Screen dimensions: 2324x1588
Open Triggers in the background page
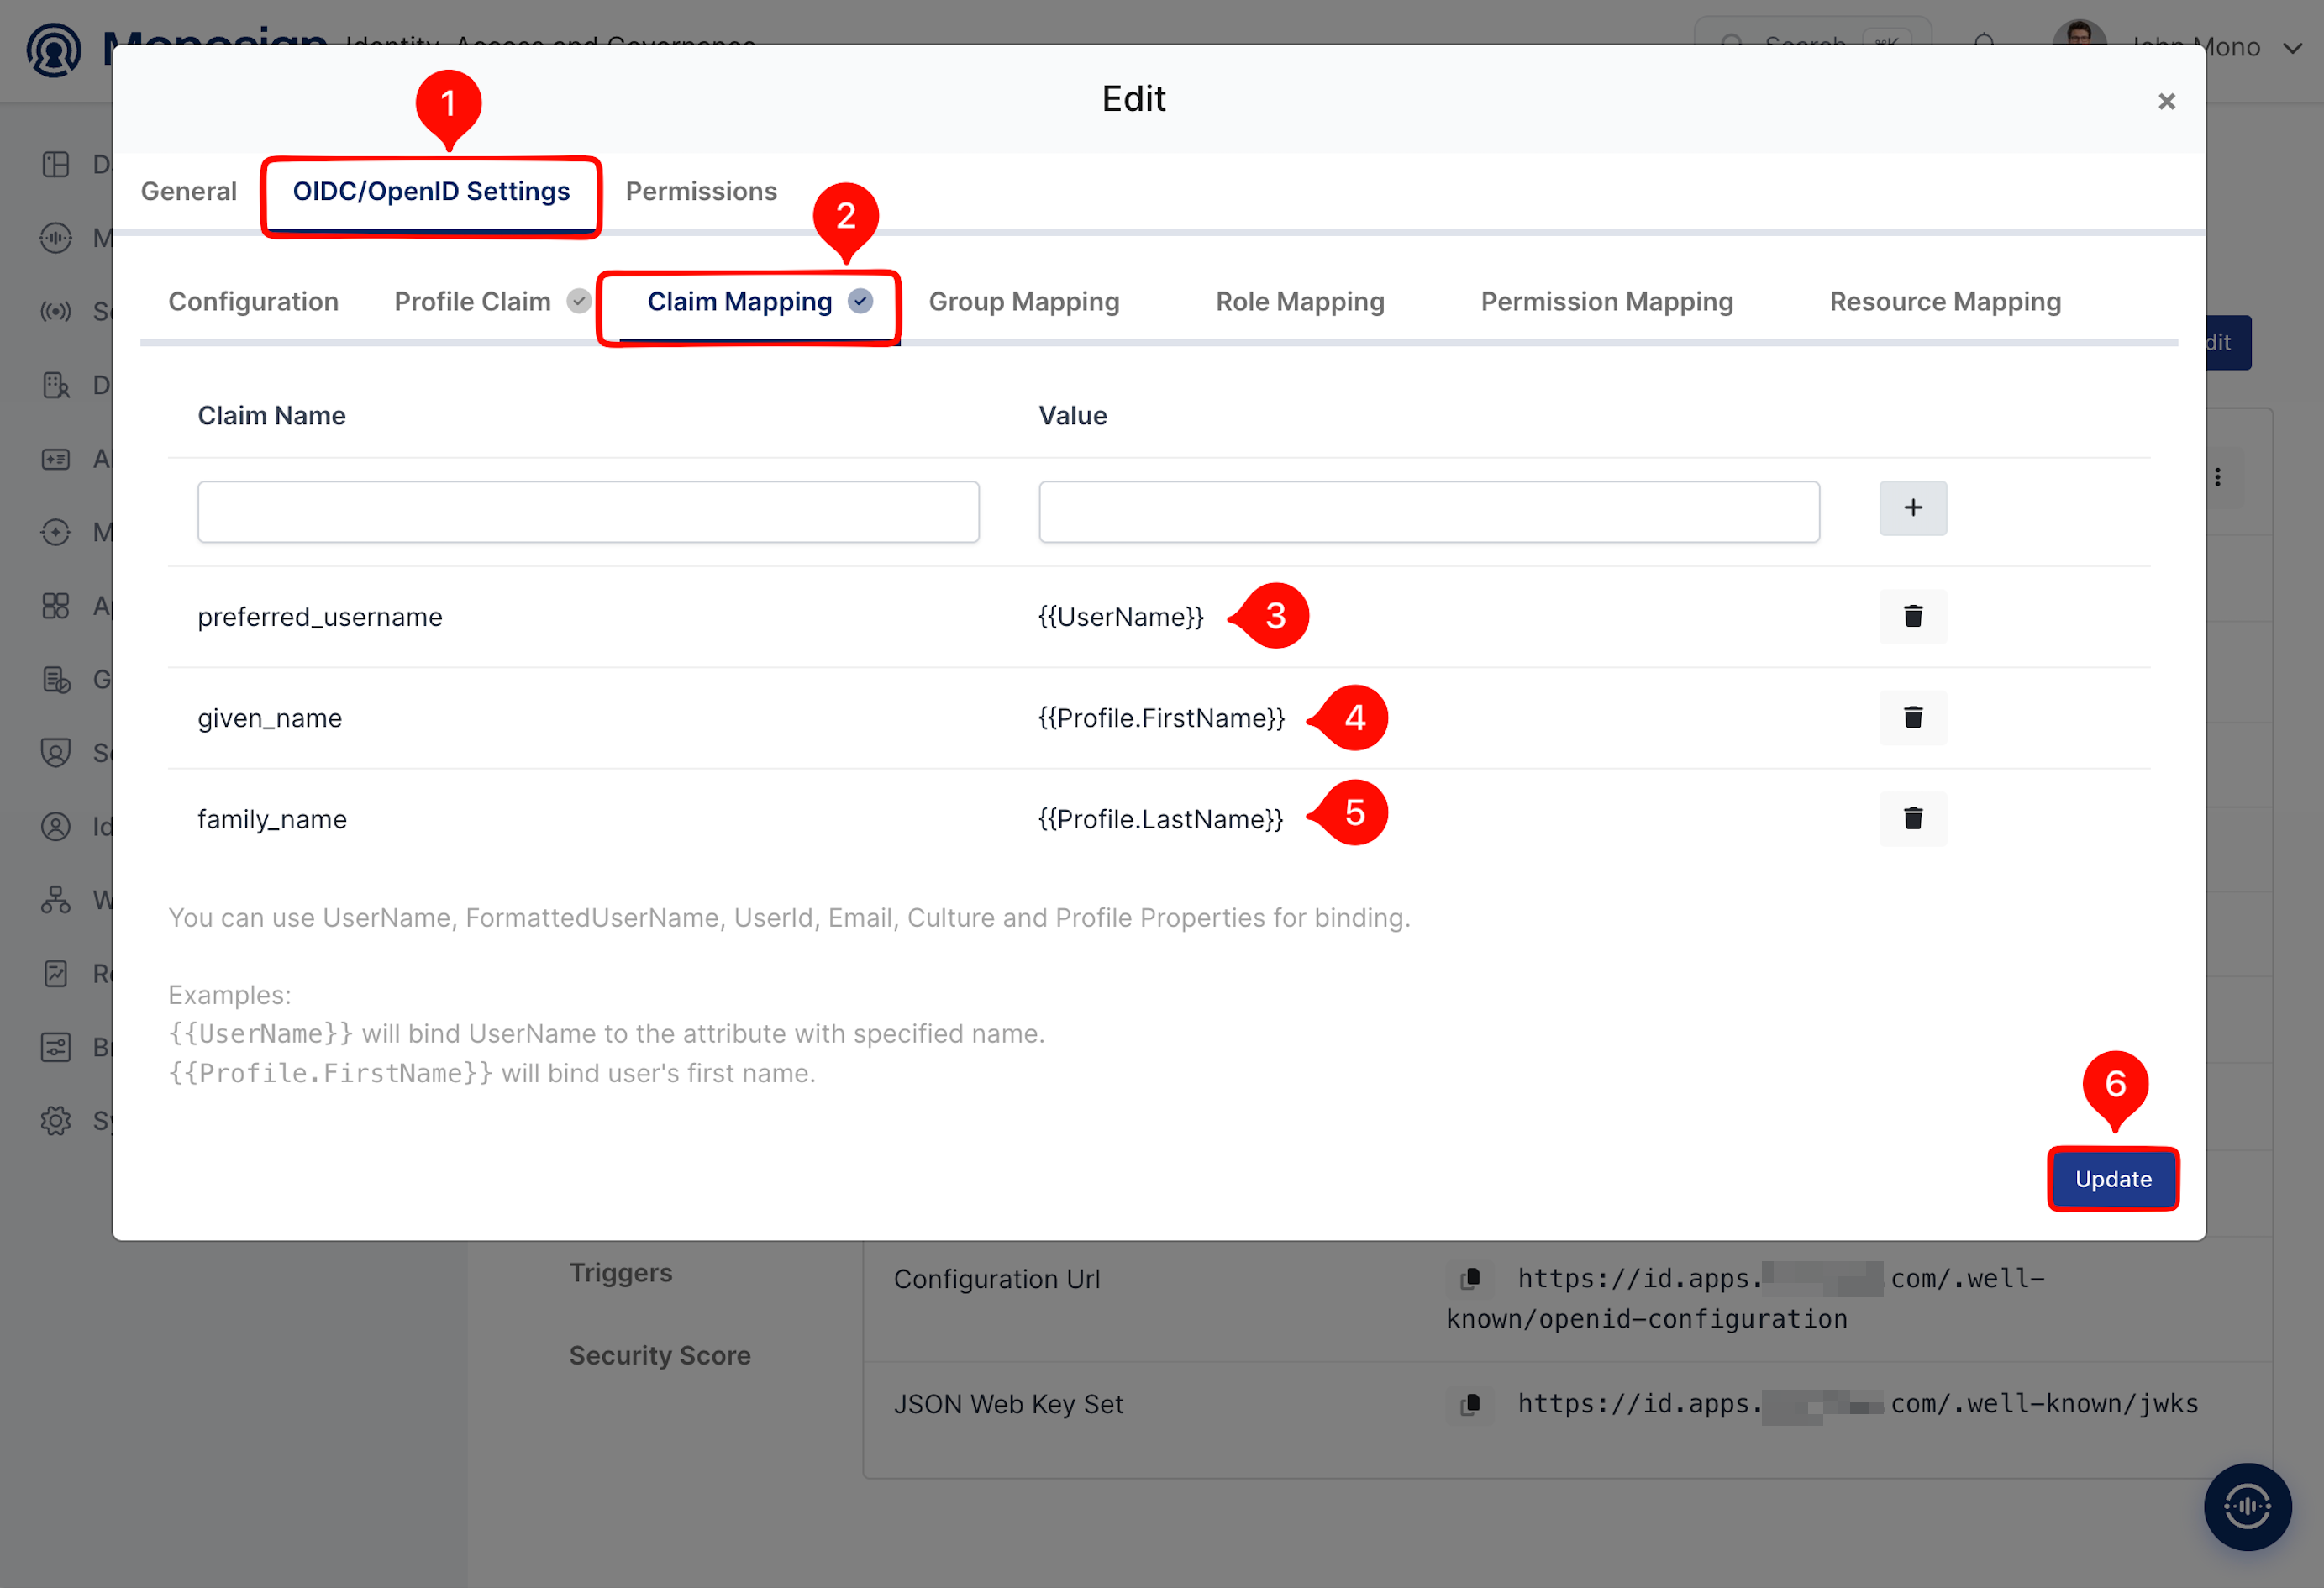(x=621, y=1272)
